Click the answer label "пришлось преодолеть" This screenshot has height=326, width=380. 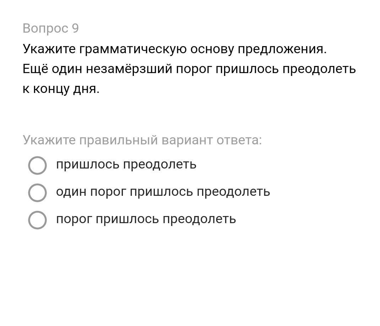coord(126,165)
